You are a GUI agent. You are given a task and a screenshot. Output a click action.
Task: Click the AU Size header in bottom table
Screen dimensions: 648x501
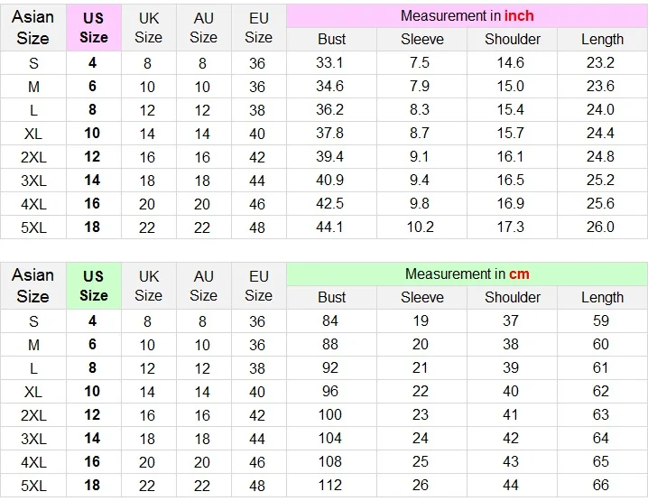(x=204, y=285)
